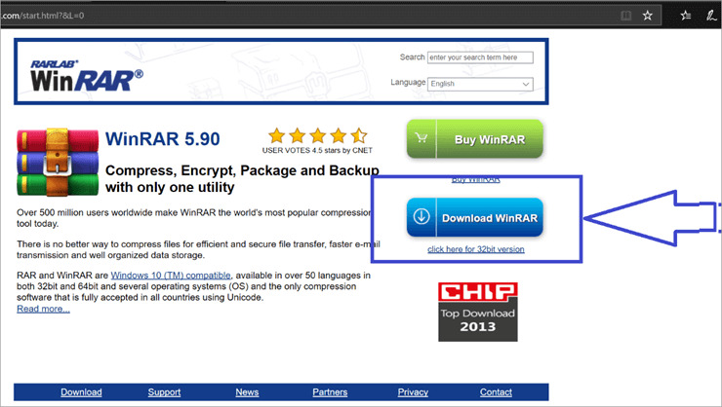Open the Contact footer menu link
Image resolution: width=722 pixels, height=407 pixels.
tap(496, 391)
